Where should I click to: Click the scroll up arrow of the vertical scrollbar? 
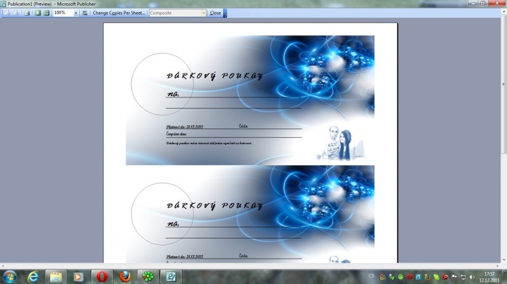(x=503, y=22)
